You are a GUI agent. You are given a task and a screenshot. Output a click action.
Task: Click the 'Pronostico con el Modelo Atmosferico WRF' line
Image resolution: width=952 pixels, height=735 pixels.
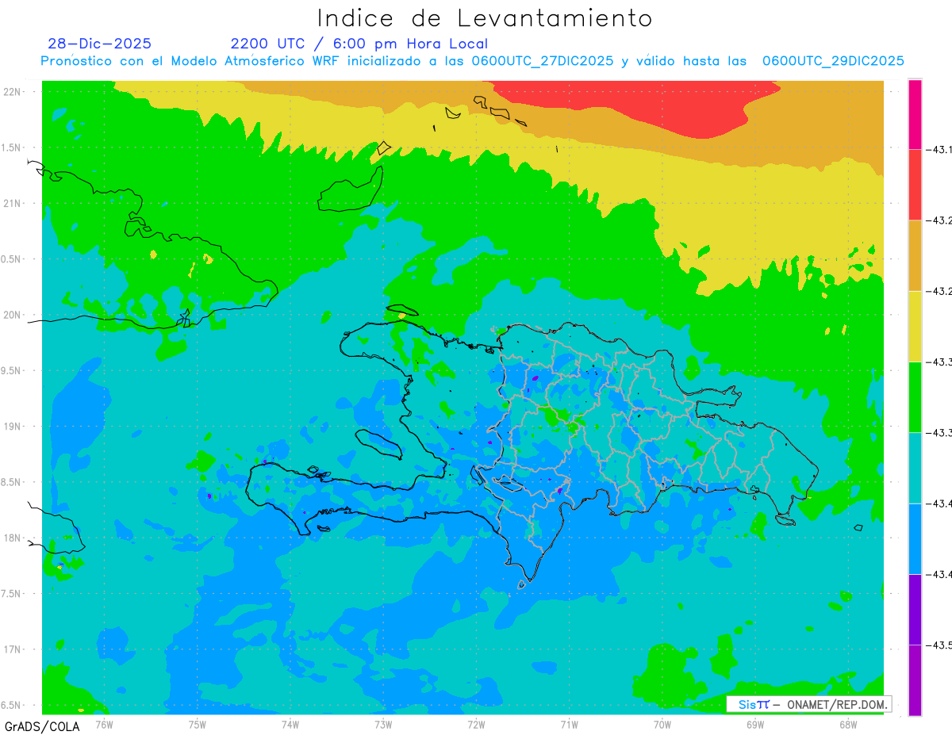click(472, 61)
